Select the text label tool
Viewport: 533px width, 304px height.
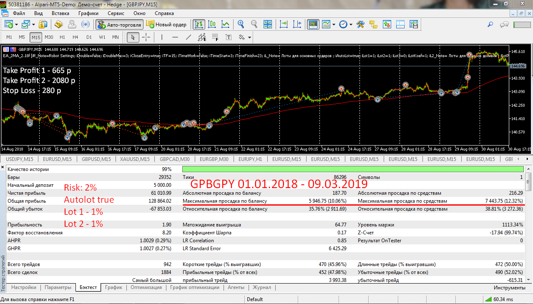pyautogui.click(x=229, y=37)
